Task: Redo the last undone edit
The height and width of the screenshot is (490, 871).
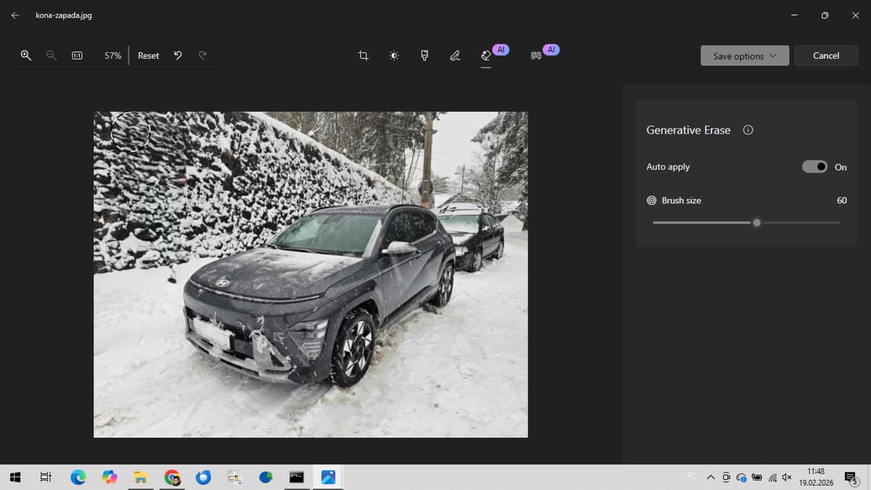Action: (x=203, y=55)
